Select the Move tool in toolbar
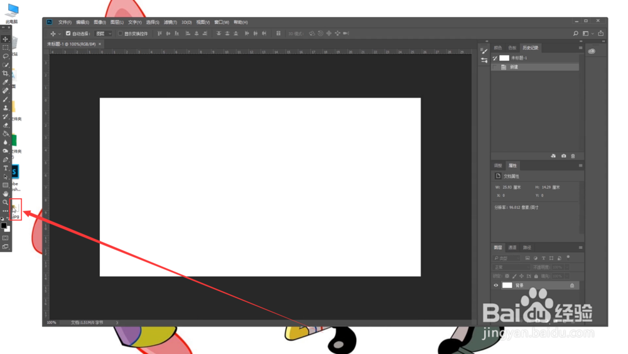Screen dimensions: 628x354 click(x=5, y=39)
